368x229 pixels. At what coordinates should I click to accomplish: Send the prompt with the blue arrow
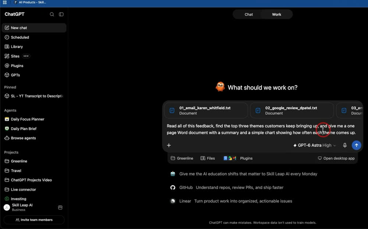356,145
